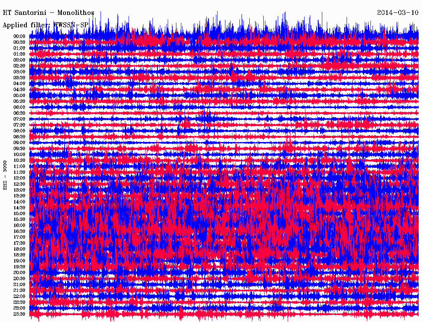Screen dimensions: 422x322
Task: Select the 18:30 time row label
Action: 20,255
